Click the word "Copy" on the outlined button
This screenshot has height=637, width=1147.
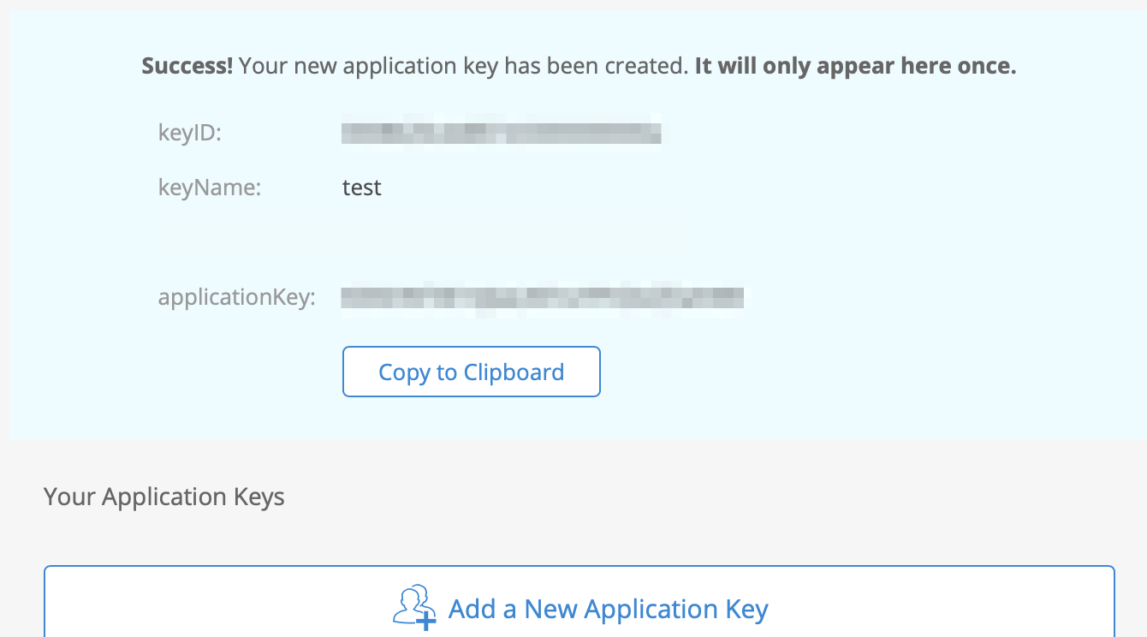point(405,372)
